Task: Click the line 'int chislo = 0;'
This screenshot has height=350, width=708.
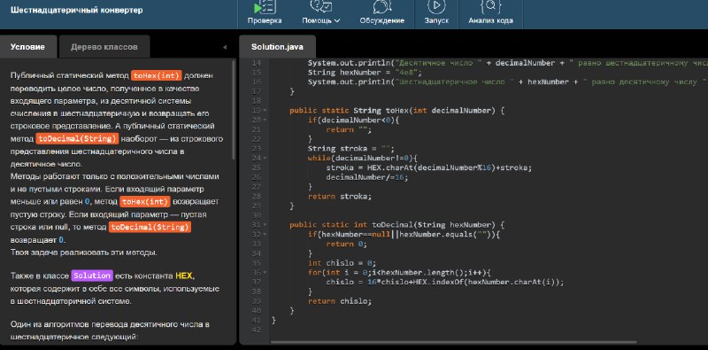Action: pyautogui.click(x=342, y=263)
